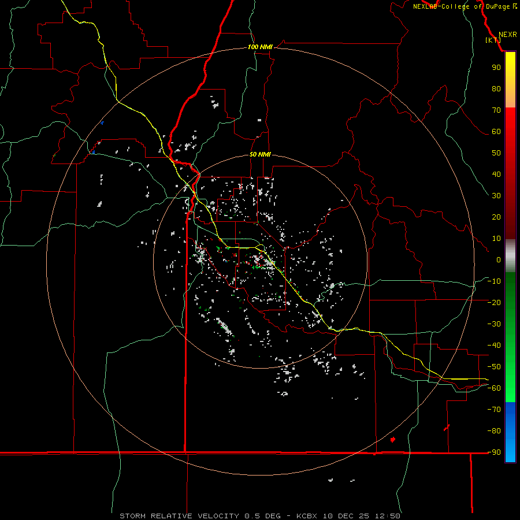Click the 80 value on the velocity scale
The width and height of the screenshot is (520, 520).
point(496,88)
